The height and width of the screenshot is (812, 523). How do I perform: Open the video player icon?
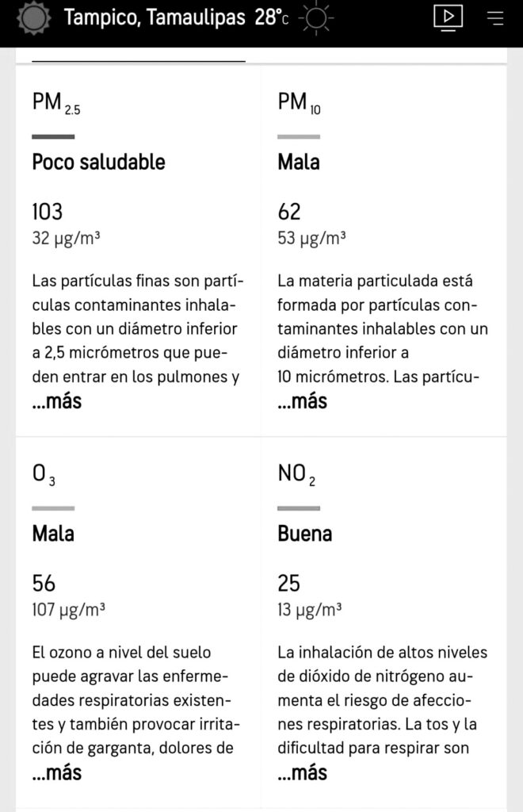pyautogui.click(x=448, y=17)
